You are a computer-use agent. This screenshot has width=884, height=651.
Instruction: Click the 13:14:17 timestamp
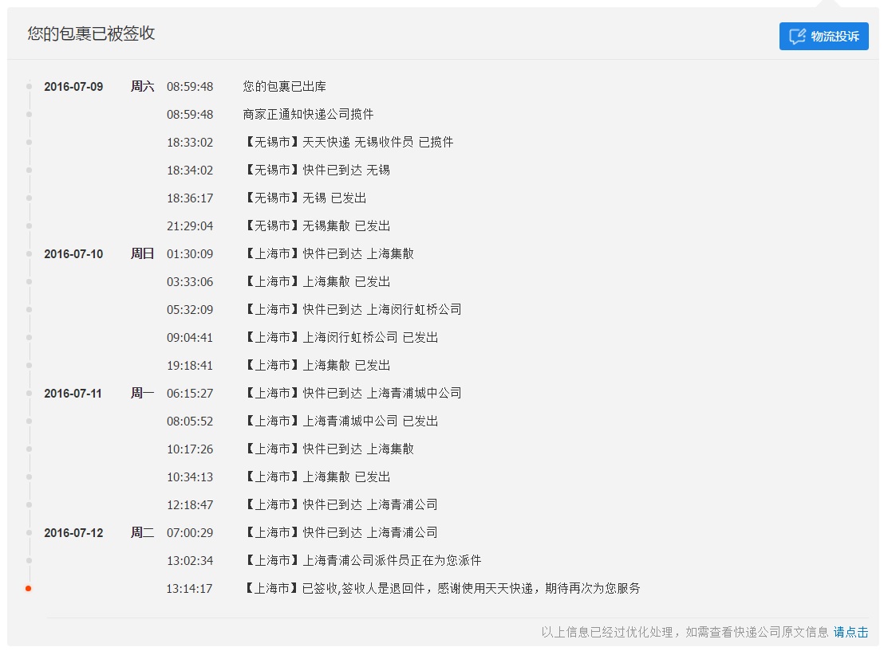point(190,588)
